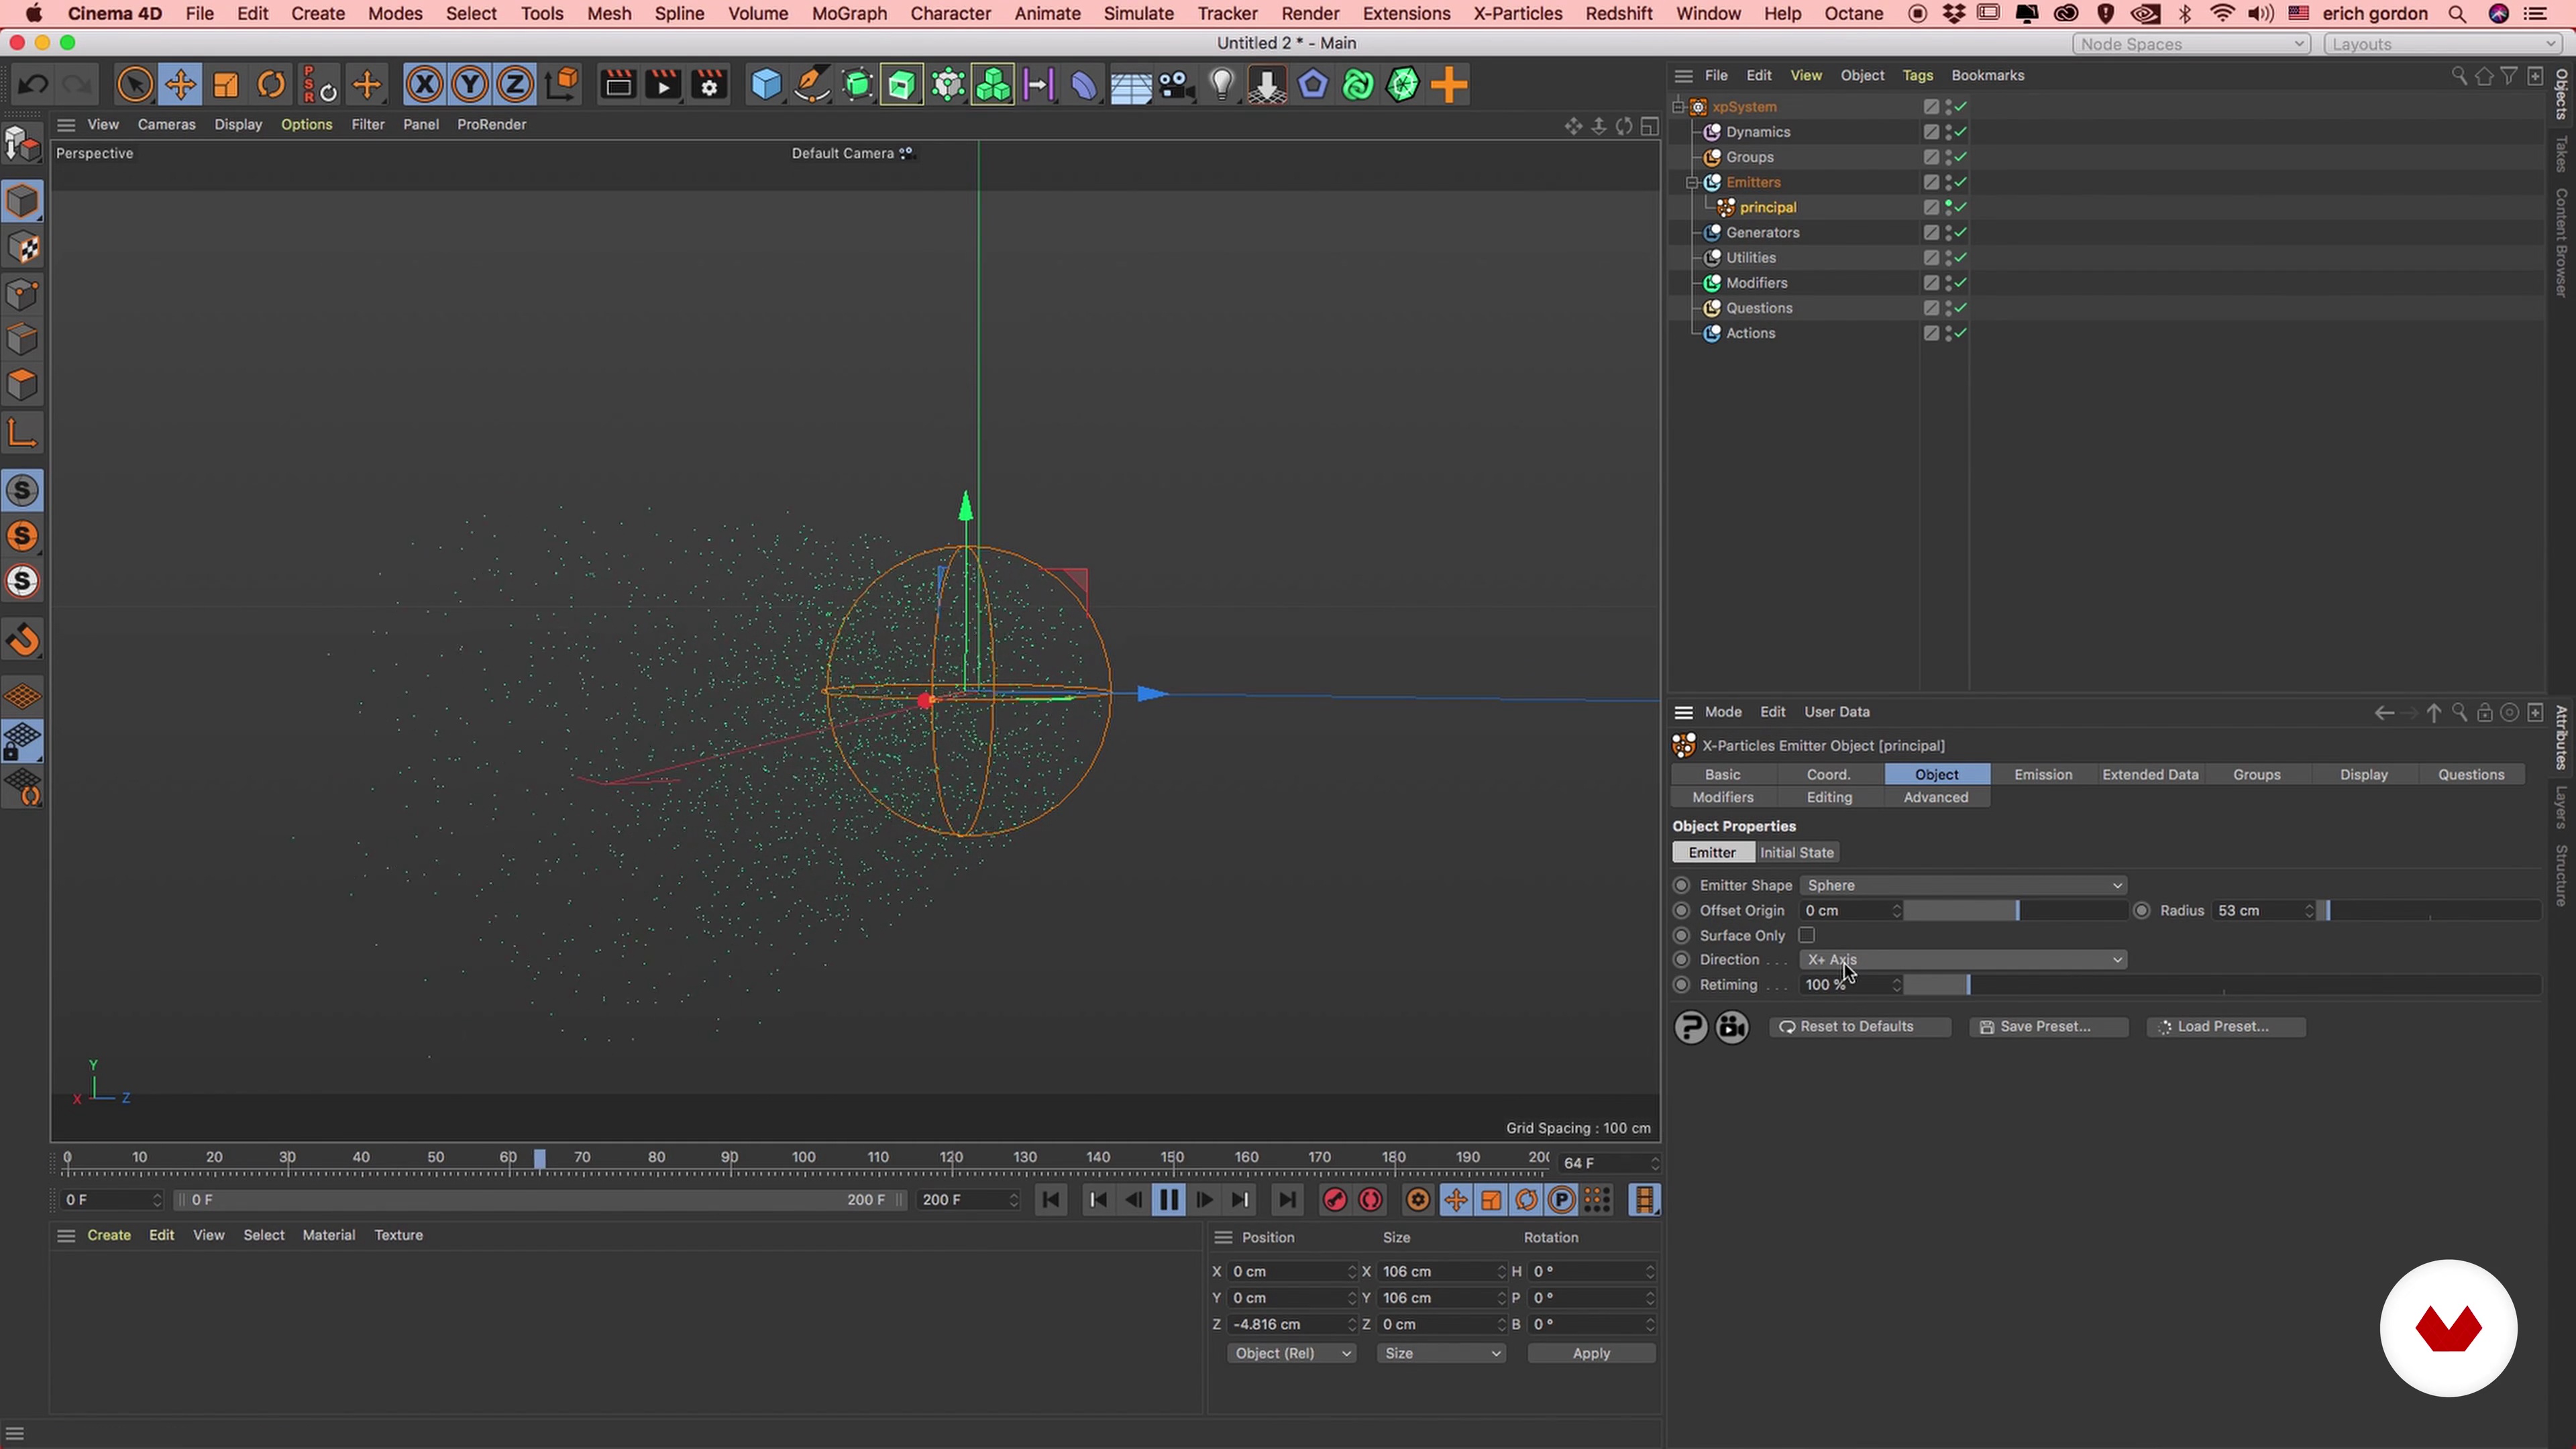Viewport: 2576px width, 1449px height.
Task: Open Node Spaces dropdown
Action: [2191, 44]
